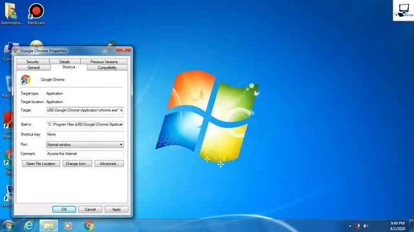The image size is (414, 232).
Task: Open the Start menu orb
Action: point(8,226)
